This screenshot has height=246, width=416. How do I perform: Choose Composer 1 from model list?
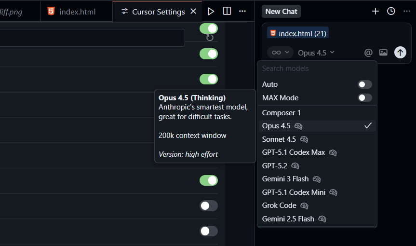(x=317, y=113)
